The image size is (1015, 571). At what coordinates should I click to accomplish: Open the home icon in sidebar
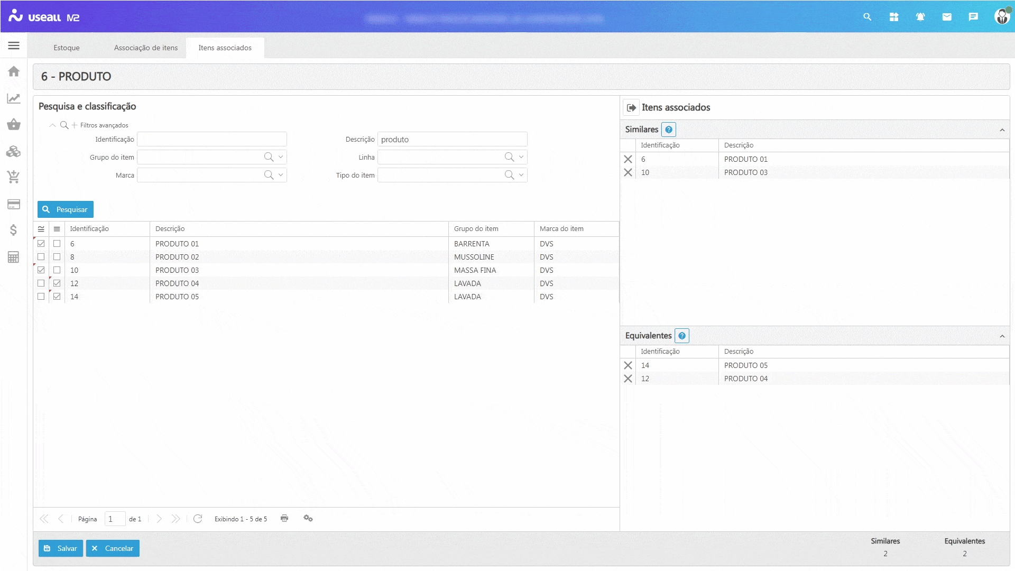(x=14, y=71)
